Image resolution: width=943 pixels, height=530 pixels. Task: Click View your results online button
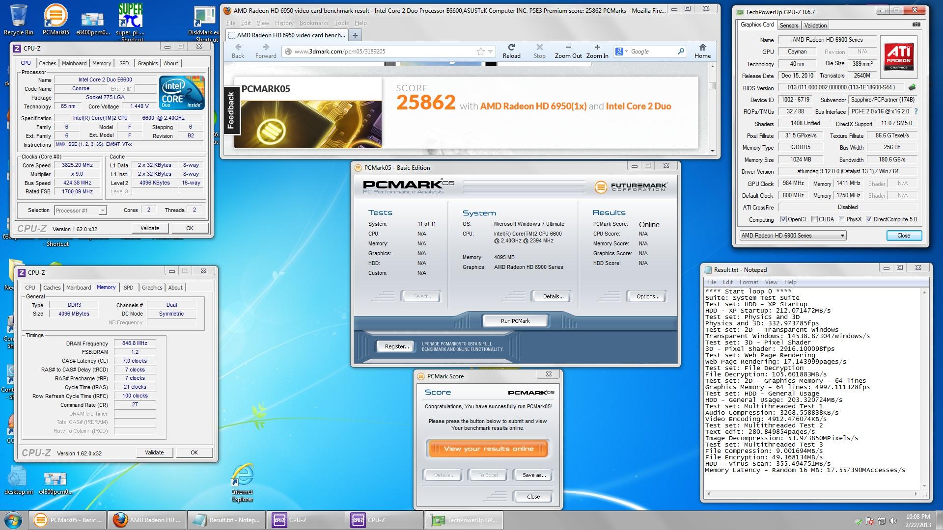click(488, 449)
